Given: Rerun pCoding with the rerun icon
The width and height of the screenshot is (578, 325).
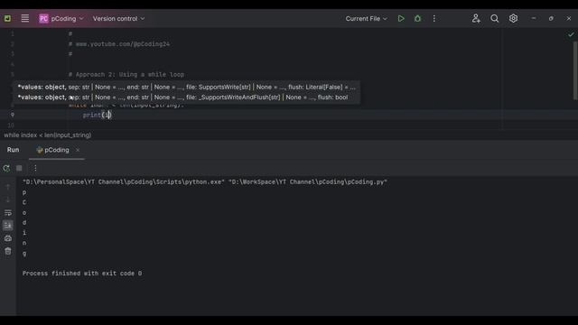Looking at the screenshot, I should pos(6,168).
